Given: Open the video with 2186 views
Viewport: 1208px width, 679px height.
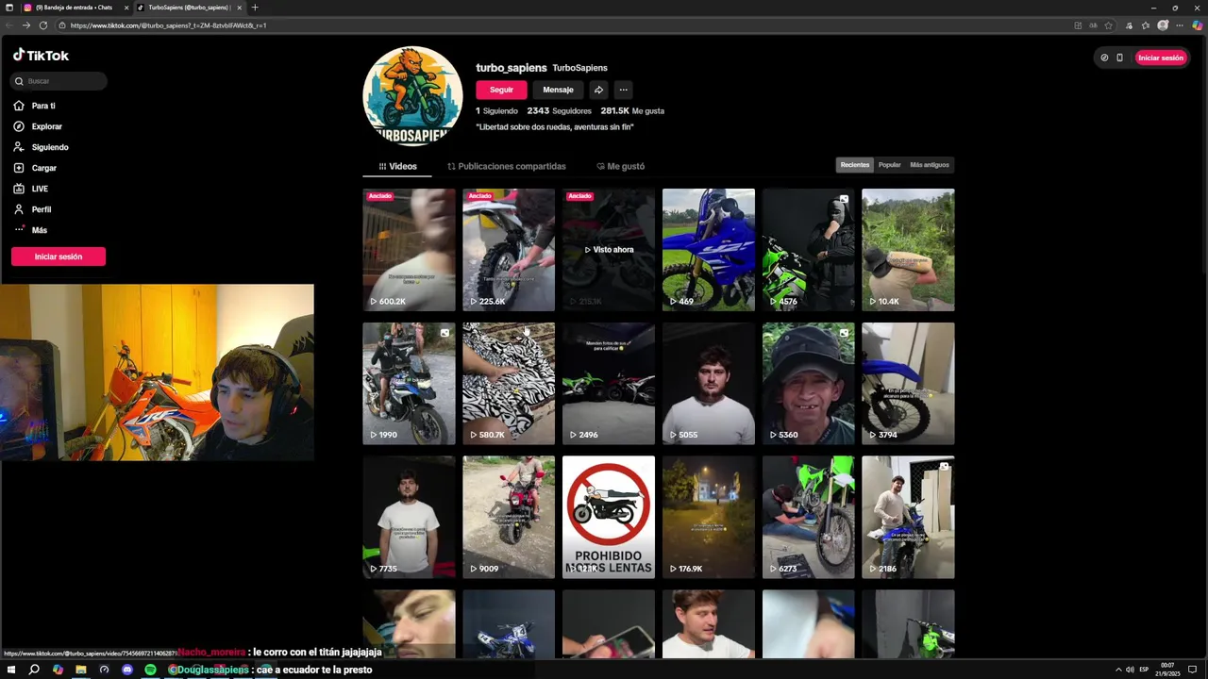Looking at the screenshot, I should tap(908, 518).
